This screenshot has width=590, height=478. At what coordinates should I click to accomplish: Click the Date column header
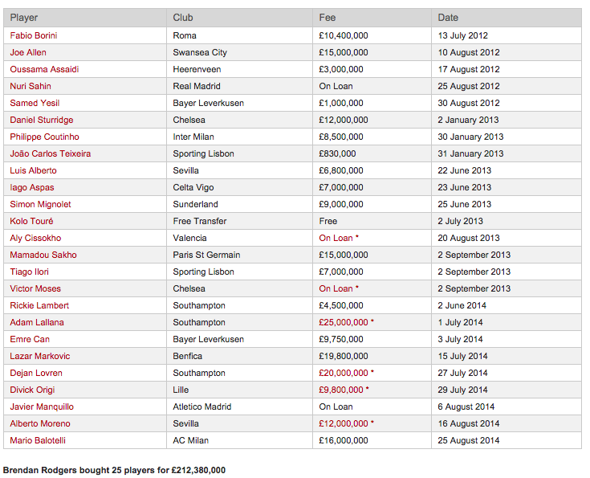(x=448, y=18)
